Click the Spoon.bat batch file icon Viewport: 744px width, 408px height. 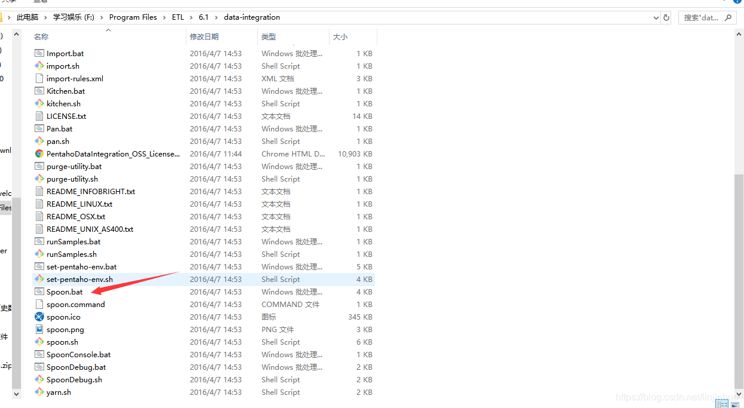[39, 292]
